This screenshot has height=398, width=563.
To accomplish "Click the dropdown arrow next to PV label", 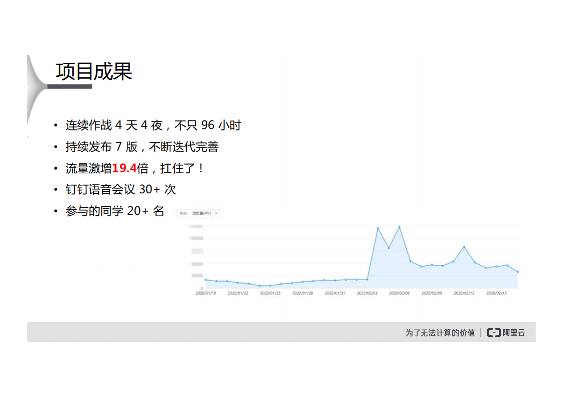I will [216, 213].
